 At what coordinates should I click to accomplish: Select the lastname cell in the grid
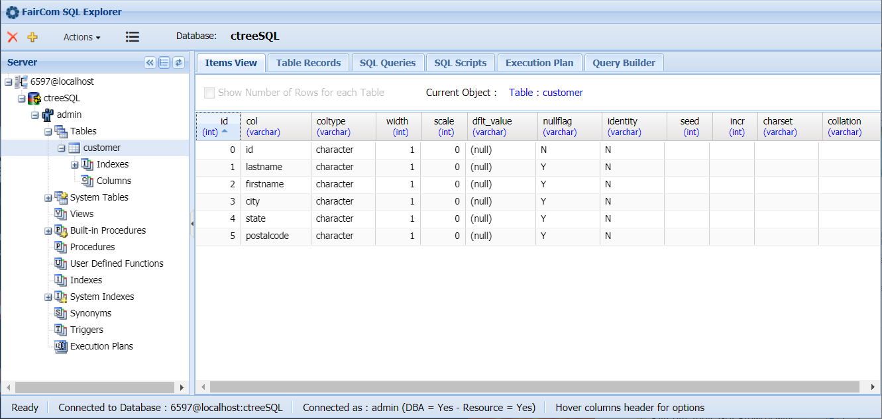coord(276,167)
